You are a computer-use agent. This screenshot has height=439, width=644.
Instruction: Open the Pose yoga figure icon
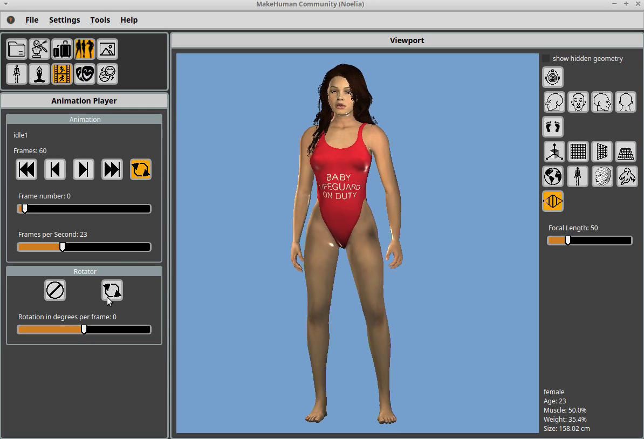[x=39, y=74]
